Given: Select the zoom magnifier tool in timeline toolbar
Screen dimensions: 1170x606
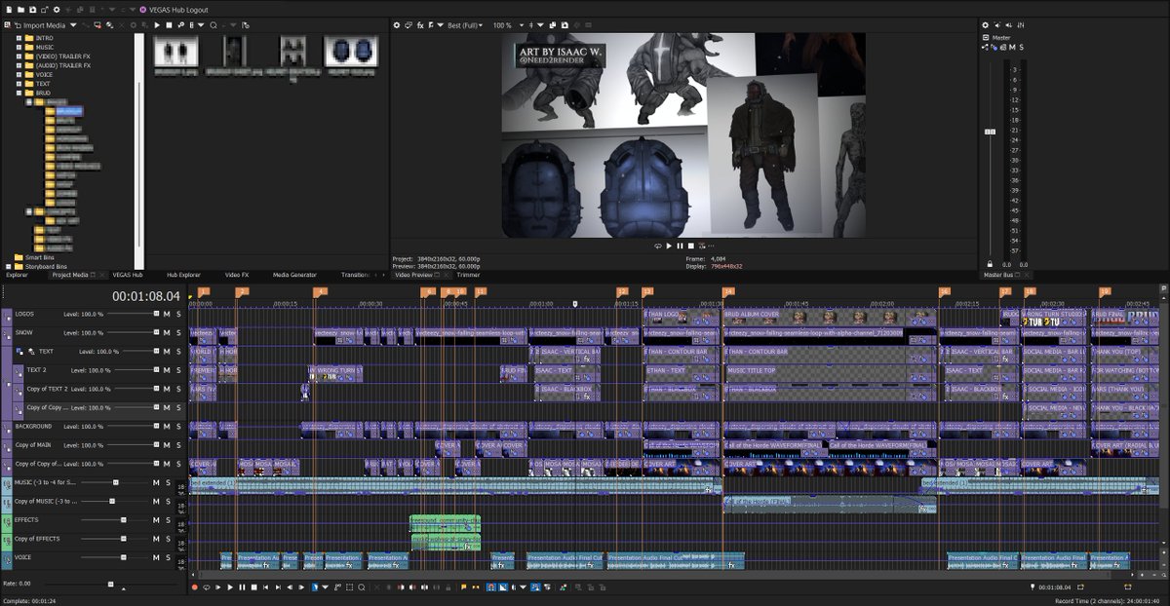Looking at the screenshot, I should tap(361, 587).
